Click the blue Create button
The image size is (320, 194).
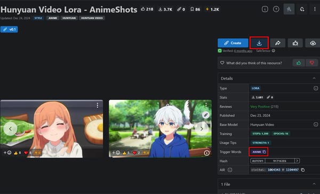tap(233, 43)
